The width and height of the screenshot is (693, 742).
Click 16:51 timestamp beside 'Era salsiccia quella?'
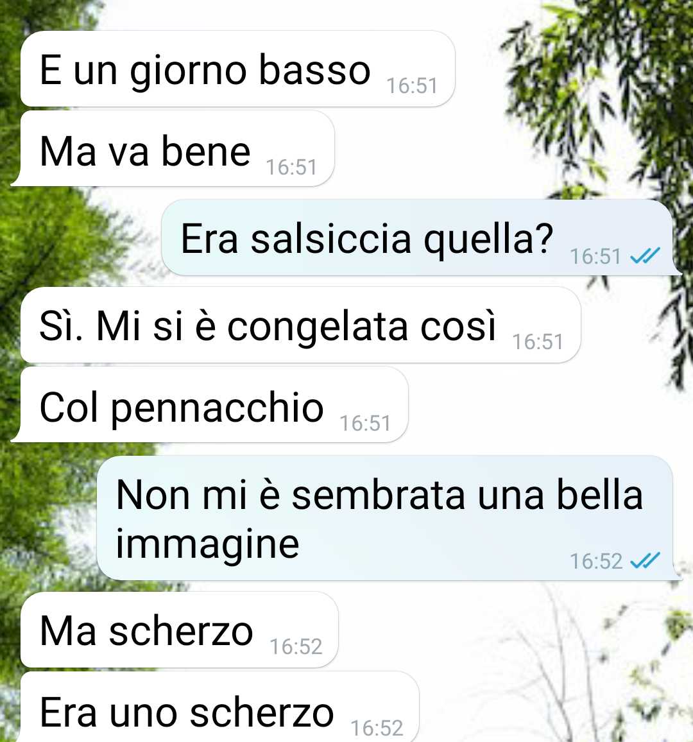pos(595,257)
